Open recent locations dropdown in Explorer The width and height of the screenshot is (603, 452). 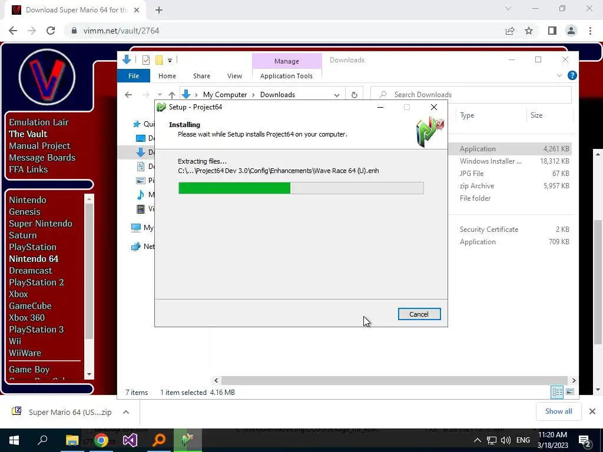[160, 95]
